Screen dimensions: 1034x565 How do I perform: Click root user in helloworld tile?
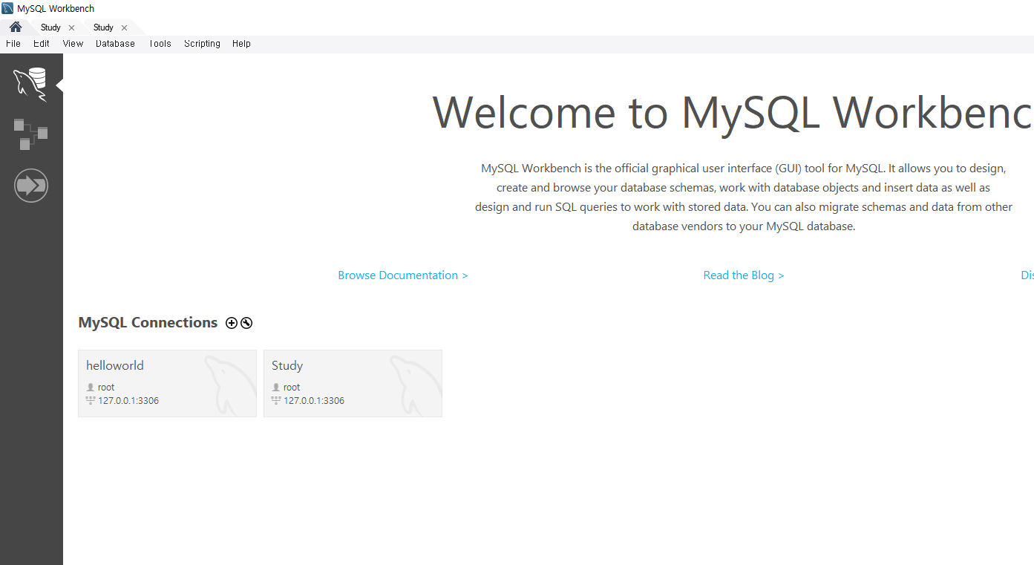[x=106, y=388]
